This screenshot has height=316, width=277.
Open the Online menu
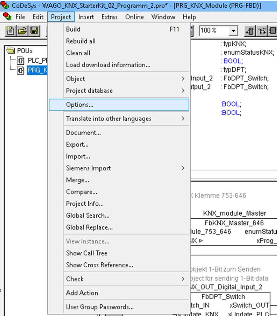(x=134, y=17)
